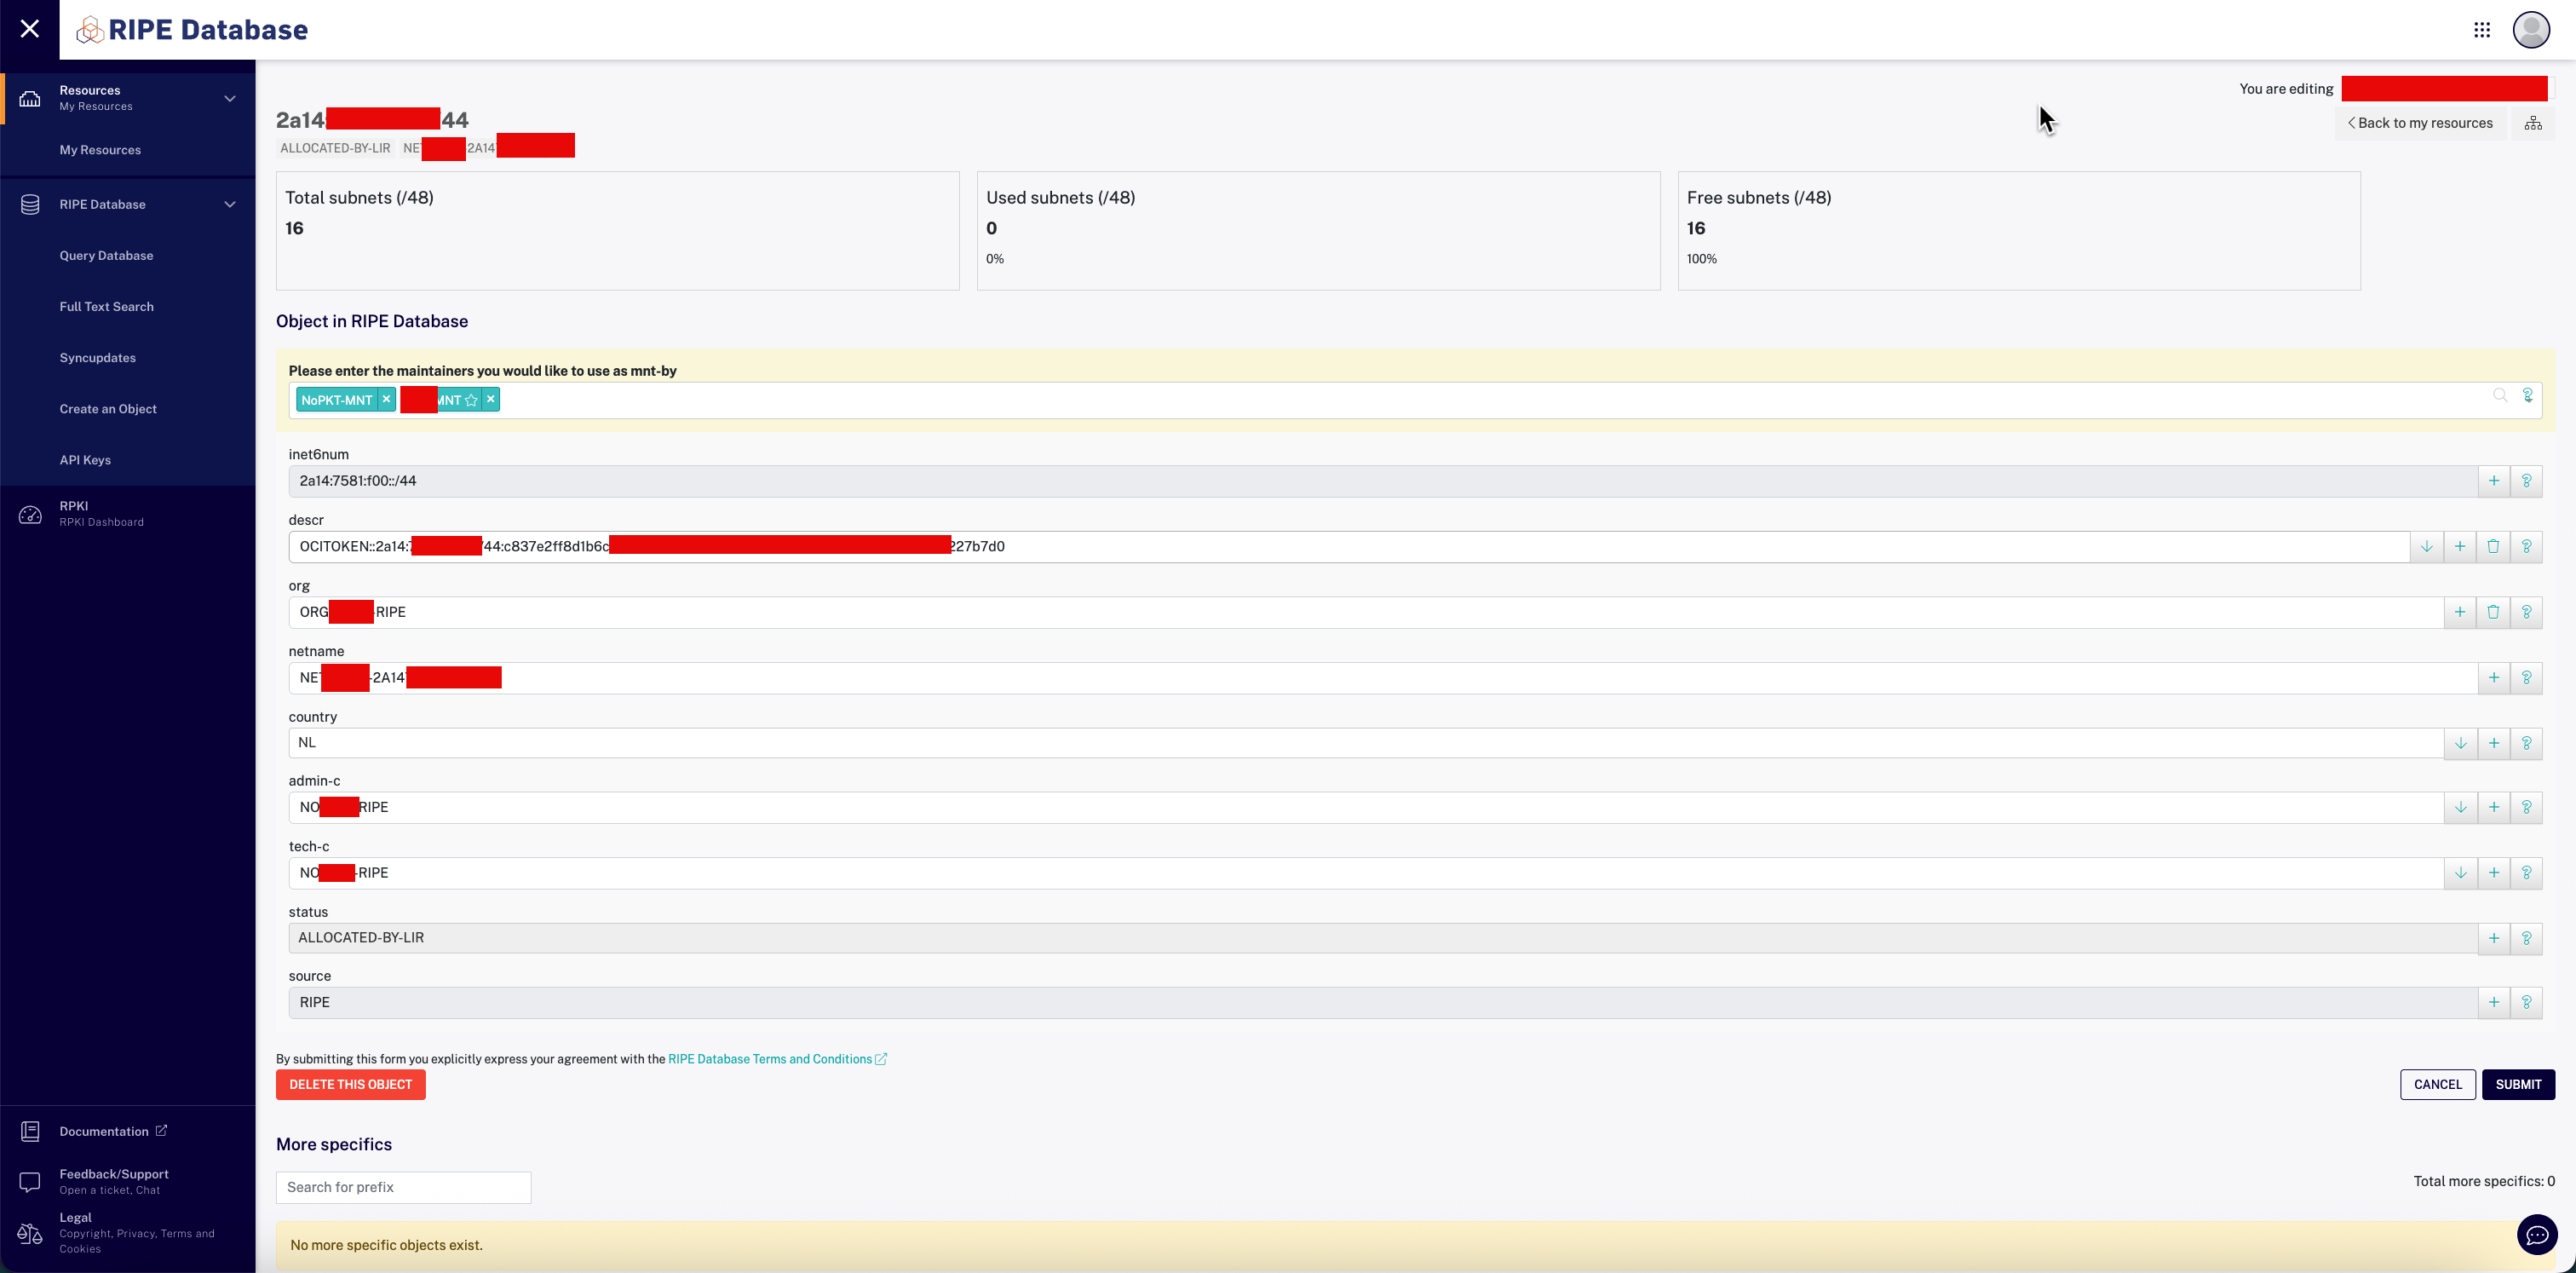The image size is (2576, 1273).
Task: Toggle star on the second maintainer tag
Action: point(471,400)
